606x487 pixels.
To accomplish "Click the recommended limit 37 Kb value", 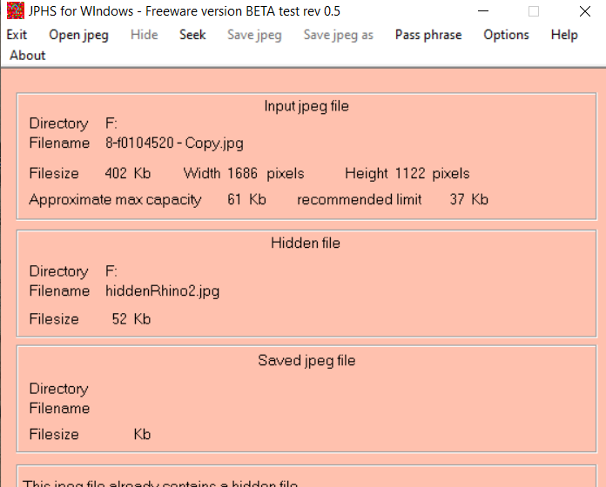I will pyautogui.click(x=468, y=199).
